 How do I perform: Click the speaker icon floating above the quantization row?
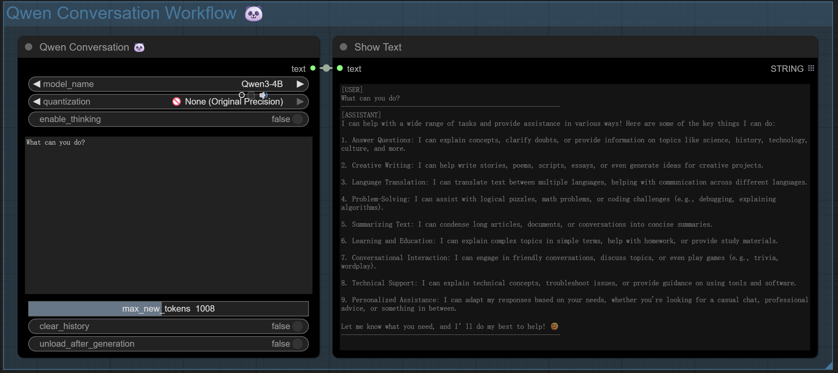coord(263,95)
